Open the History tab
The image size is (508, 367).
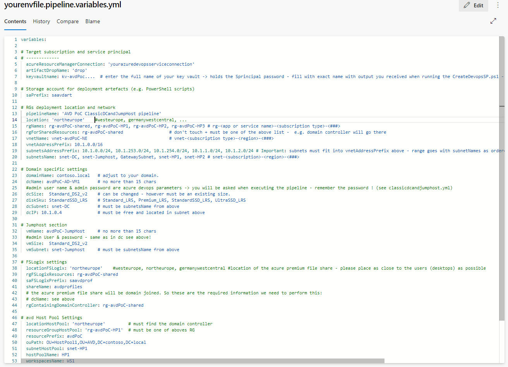tap(41, 22)
